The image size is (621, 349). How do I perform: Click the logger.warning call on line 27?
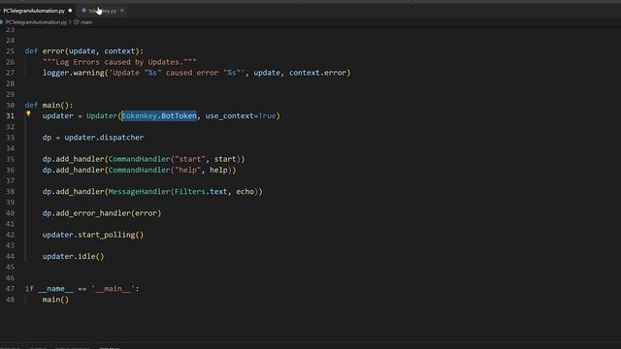point(197,73)
